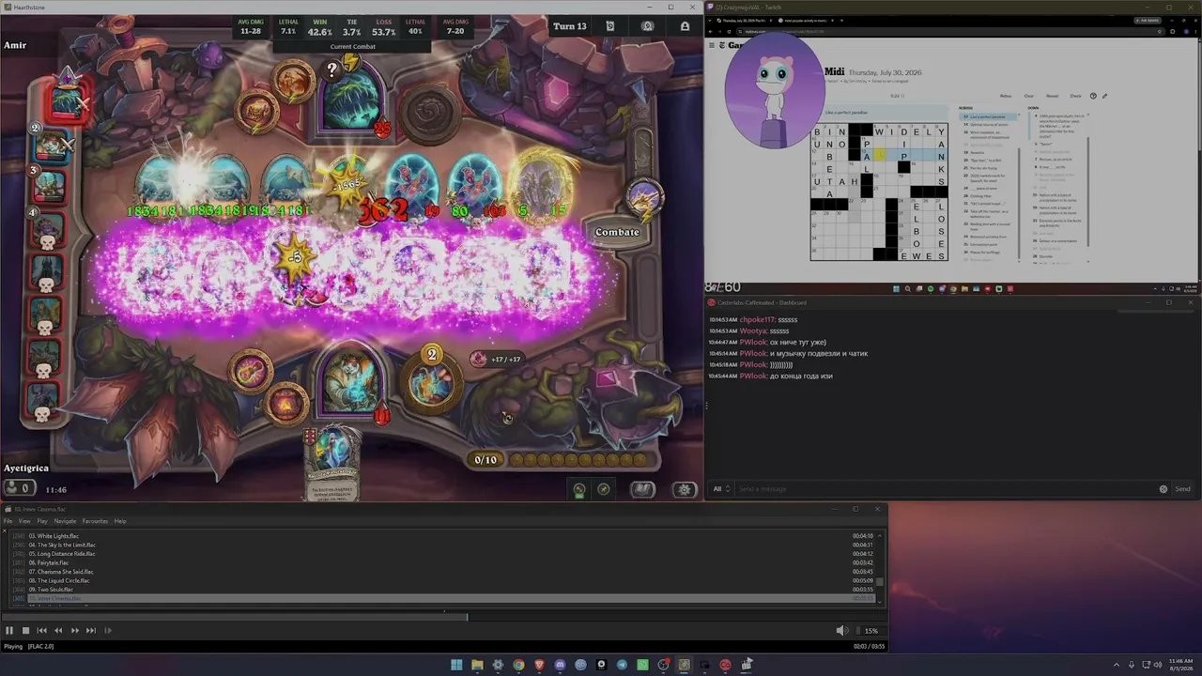Viewport: 1202px width, 676px height.
Task: Open Brave browser from the taskbar
Action: coord(539,665)
